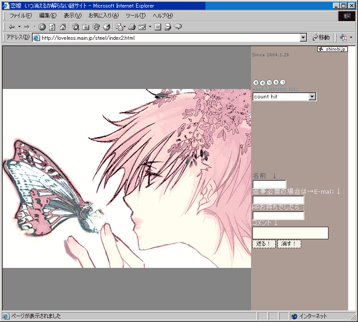Expand the address bar URL dropdown
The width and height of the screenshot is (358, 322).
pos(303,38)
